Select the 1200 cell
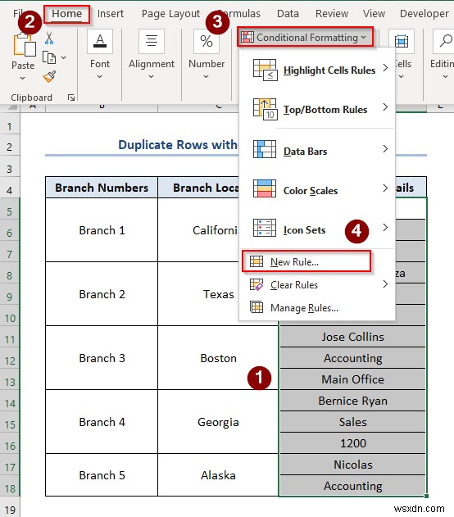Screen dimensions: 454x517 point(352,443)
